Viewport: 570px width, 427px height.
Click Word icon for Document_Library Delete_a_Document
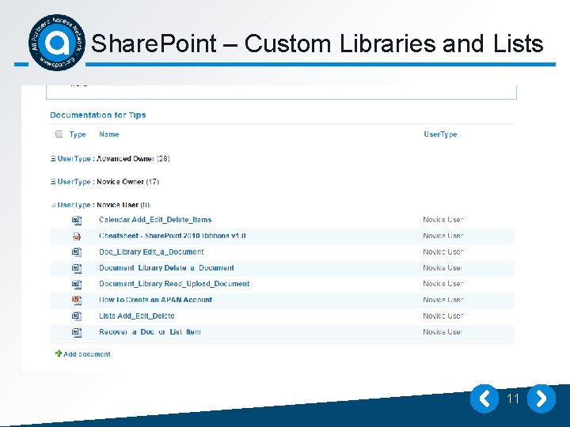coord(77,268)
